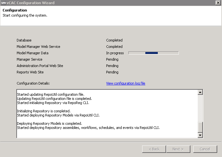Click log line 'Started updating RepoUtil configuration file.'

[50, 94]
